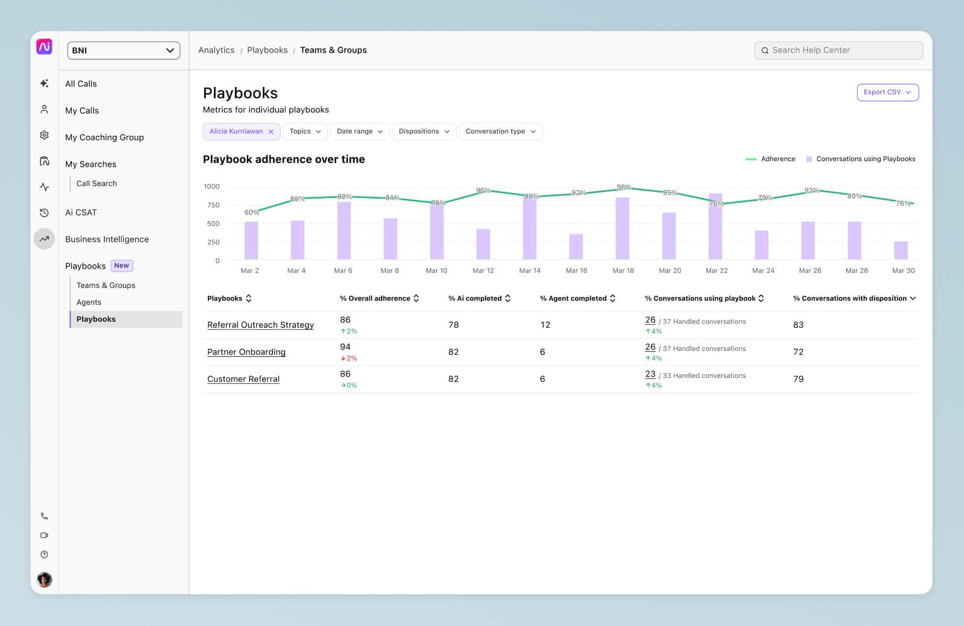Open the video camera icon in sidebar
Image resolution: width=964 pixels, height=626 pixels.
(x=44, y=535)
